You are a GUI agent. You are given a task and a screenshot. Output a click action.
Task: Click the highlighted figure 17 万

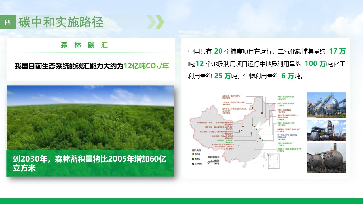[337, 51]
